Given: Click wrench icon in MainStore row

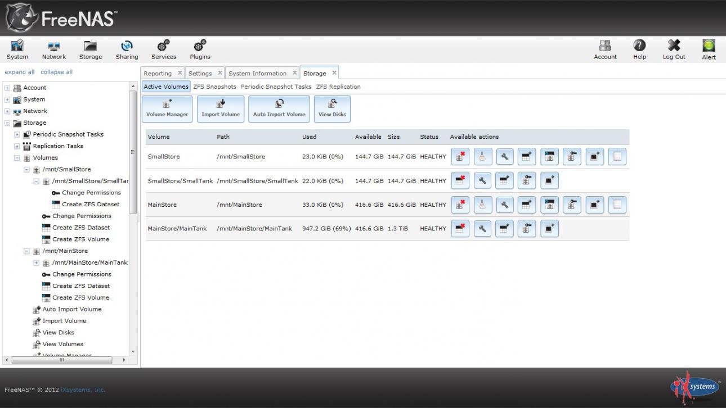Looking at the screenshot, I should tap(505, 205).
